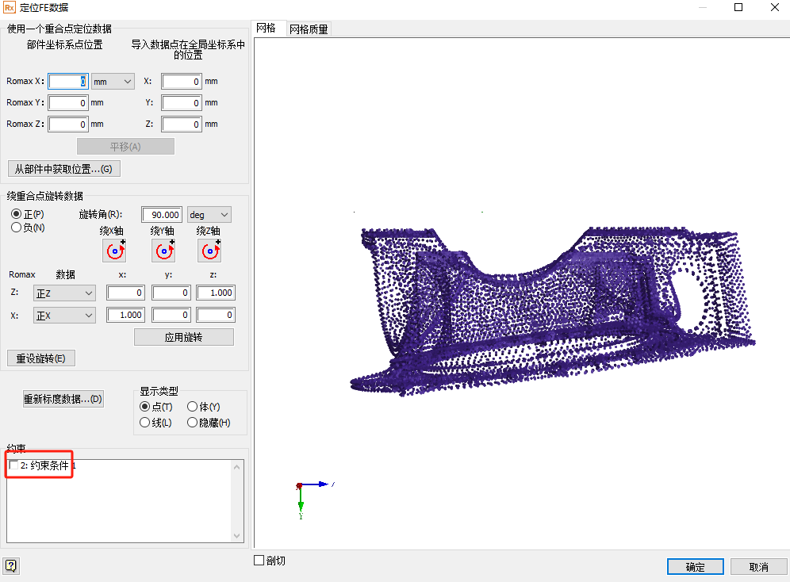Click the X row x: 1.000 field
This screenshot has height=582, width=790.
126,315
